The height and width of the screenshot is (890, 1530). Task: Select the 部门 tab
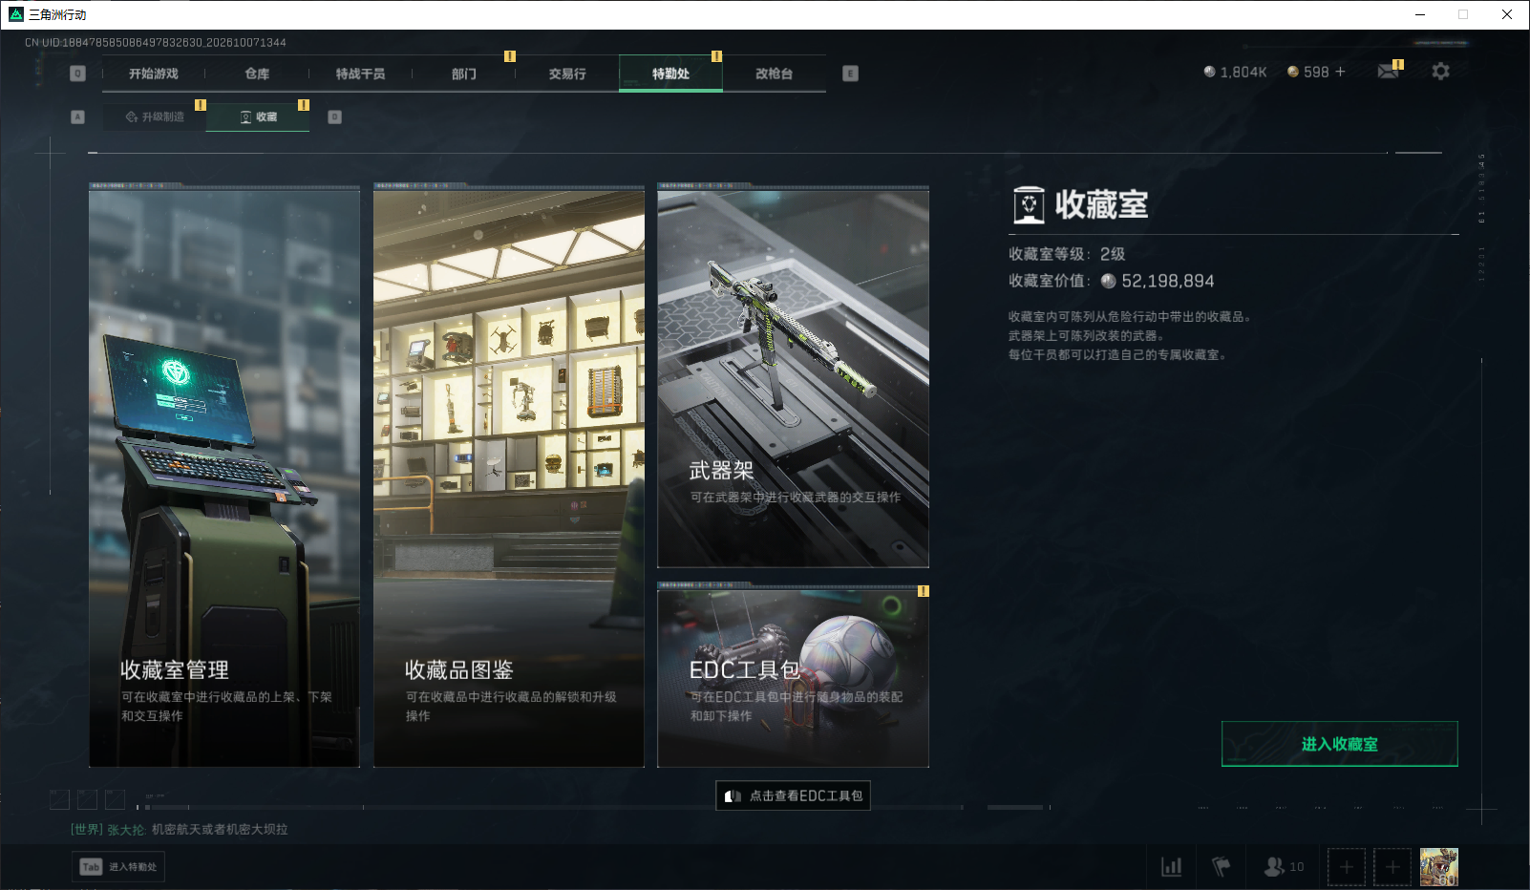(x=464, y=74)
